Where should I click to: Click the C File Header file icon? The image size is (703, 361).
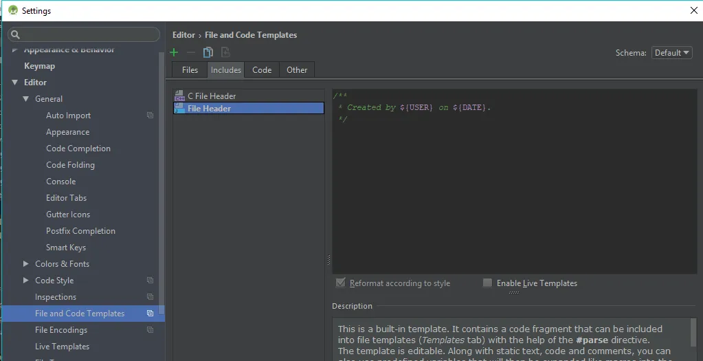click(x=180, y=96)
